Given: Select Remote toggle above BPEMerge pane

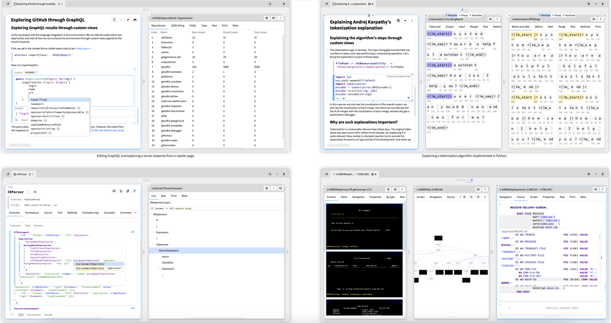Looking at the screenshot, I should coord(544,15).
